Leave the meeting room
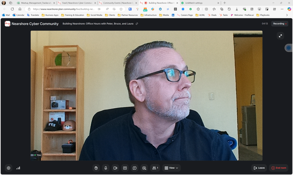293x175 pixels. click(259, 168)
